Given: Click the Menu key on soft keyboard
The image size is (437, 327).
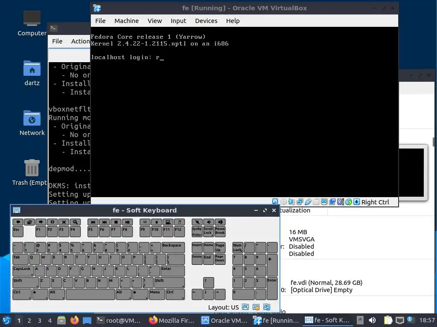Looking at the screenshot, I should pos(157,294).
